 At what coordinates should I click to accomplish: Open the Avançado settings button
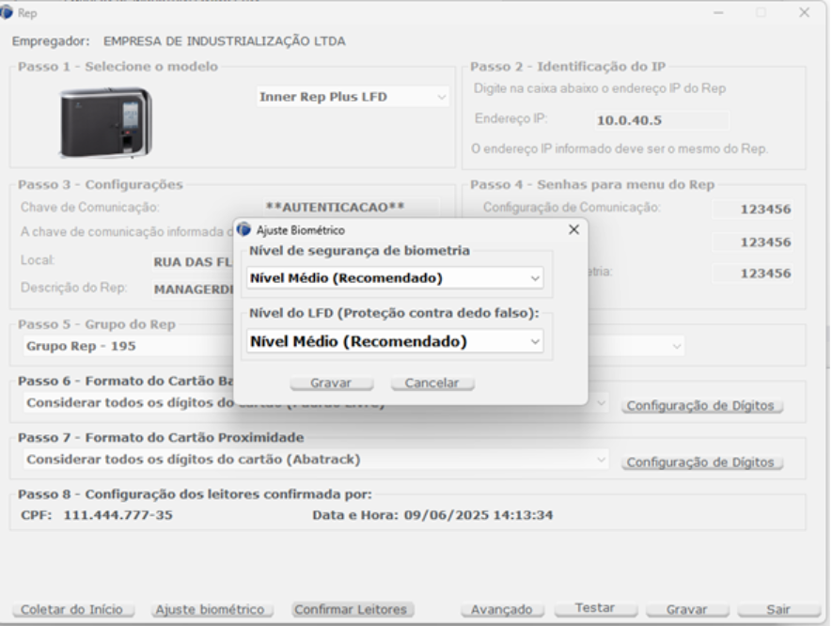(502, 610)
